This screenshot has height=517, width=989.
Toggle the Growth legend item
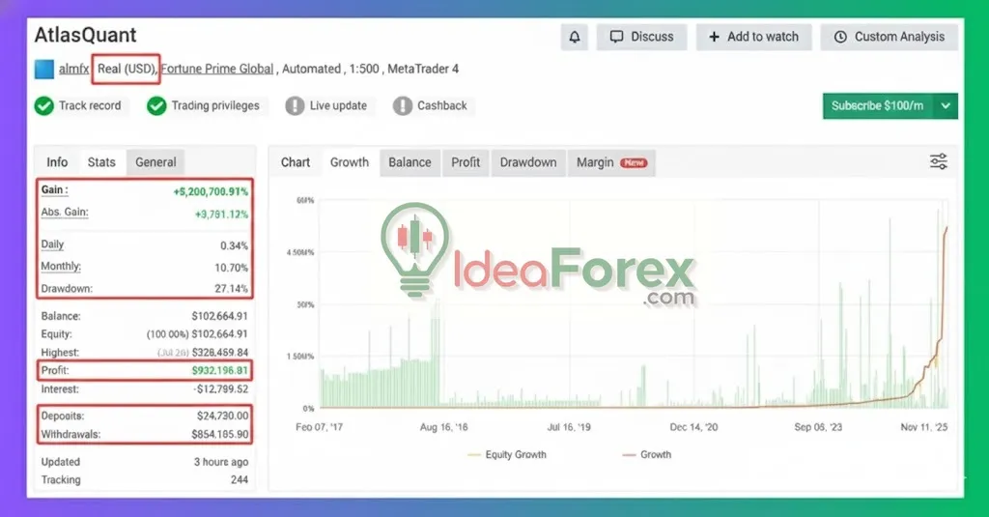click(x=647, y=454)
